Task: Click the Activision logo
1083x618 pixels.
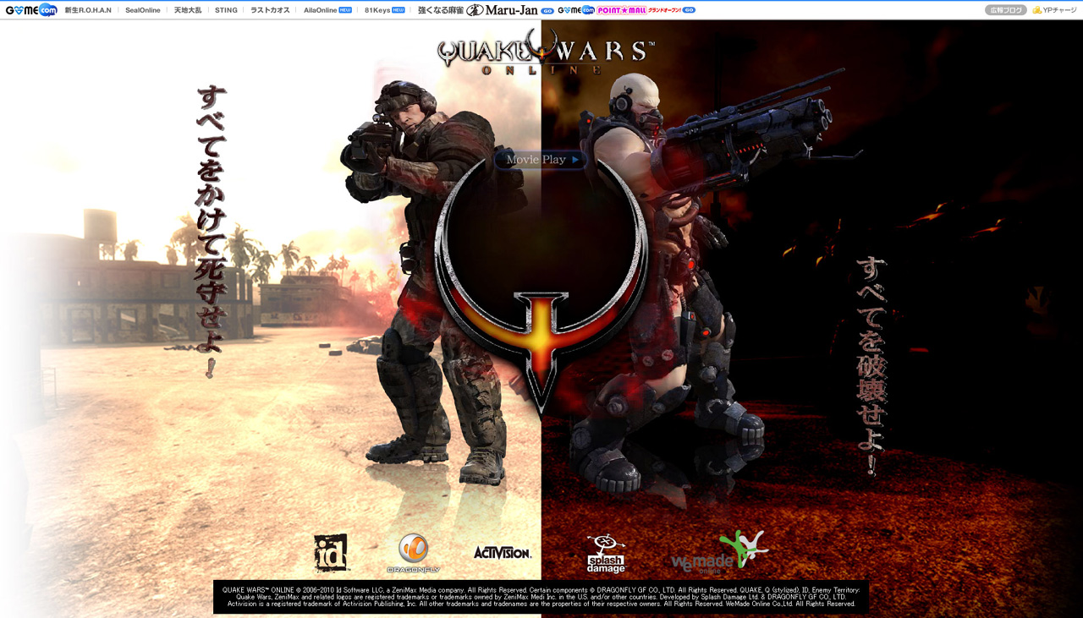Action: 502,552
